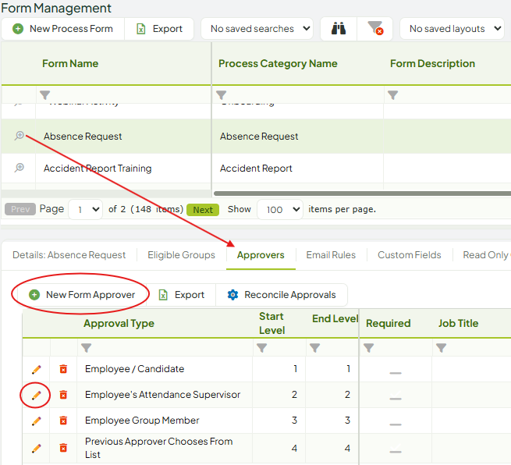Click the horizontal scrollbar of forms grid

tap(362, 193)
